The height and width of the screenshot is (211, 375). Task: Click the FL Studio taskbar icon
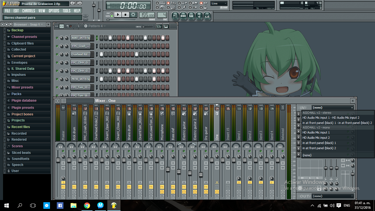pos(113,205)
